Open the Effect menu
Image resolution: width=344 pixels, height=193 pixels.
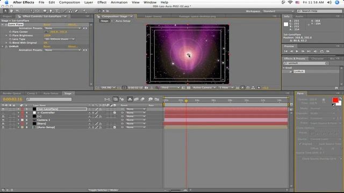pos(102,2)
